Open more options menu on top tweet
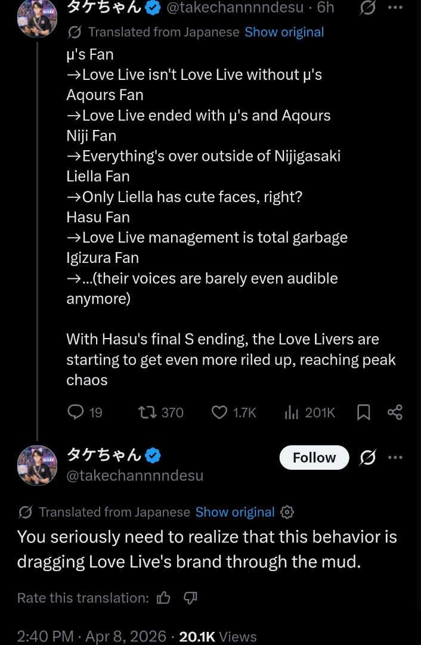 pyautogui.click(x=395, y=8)
